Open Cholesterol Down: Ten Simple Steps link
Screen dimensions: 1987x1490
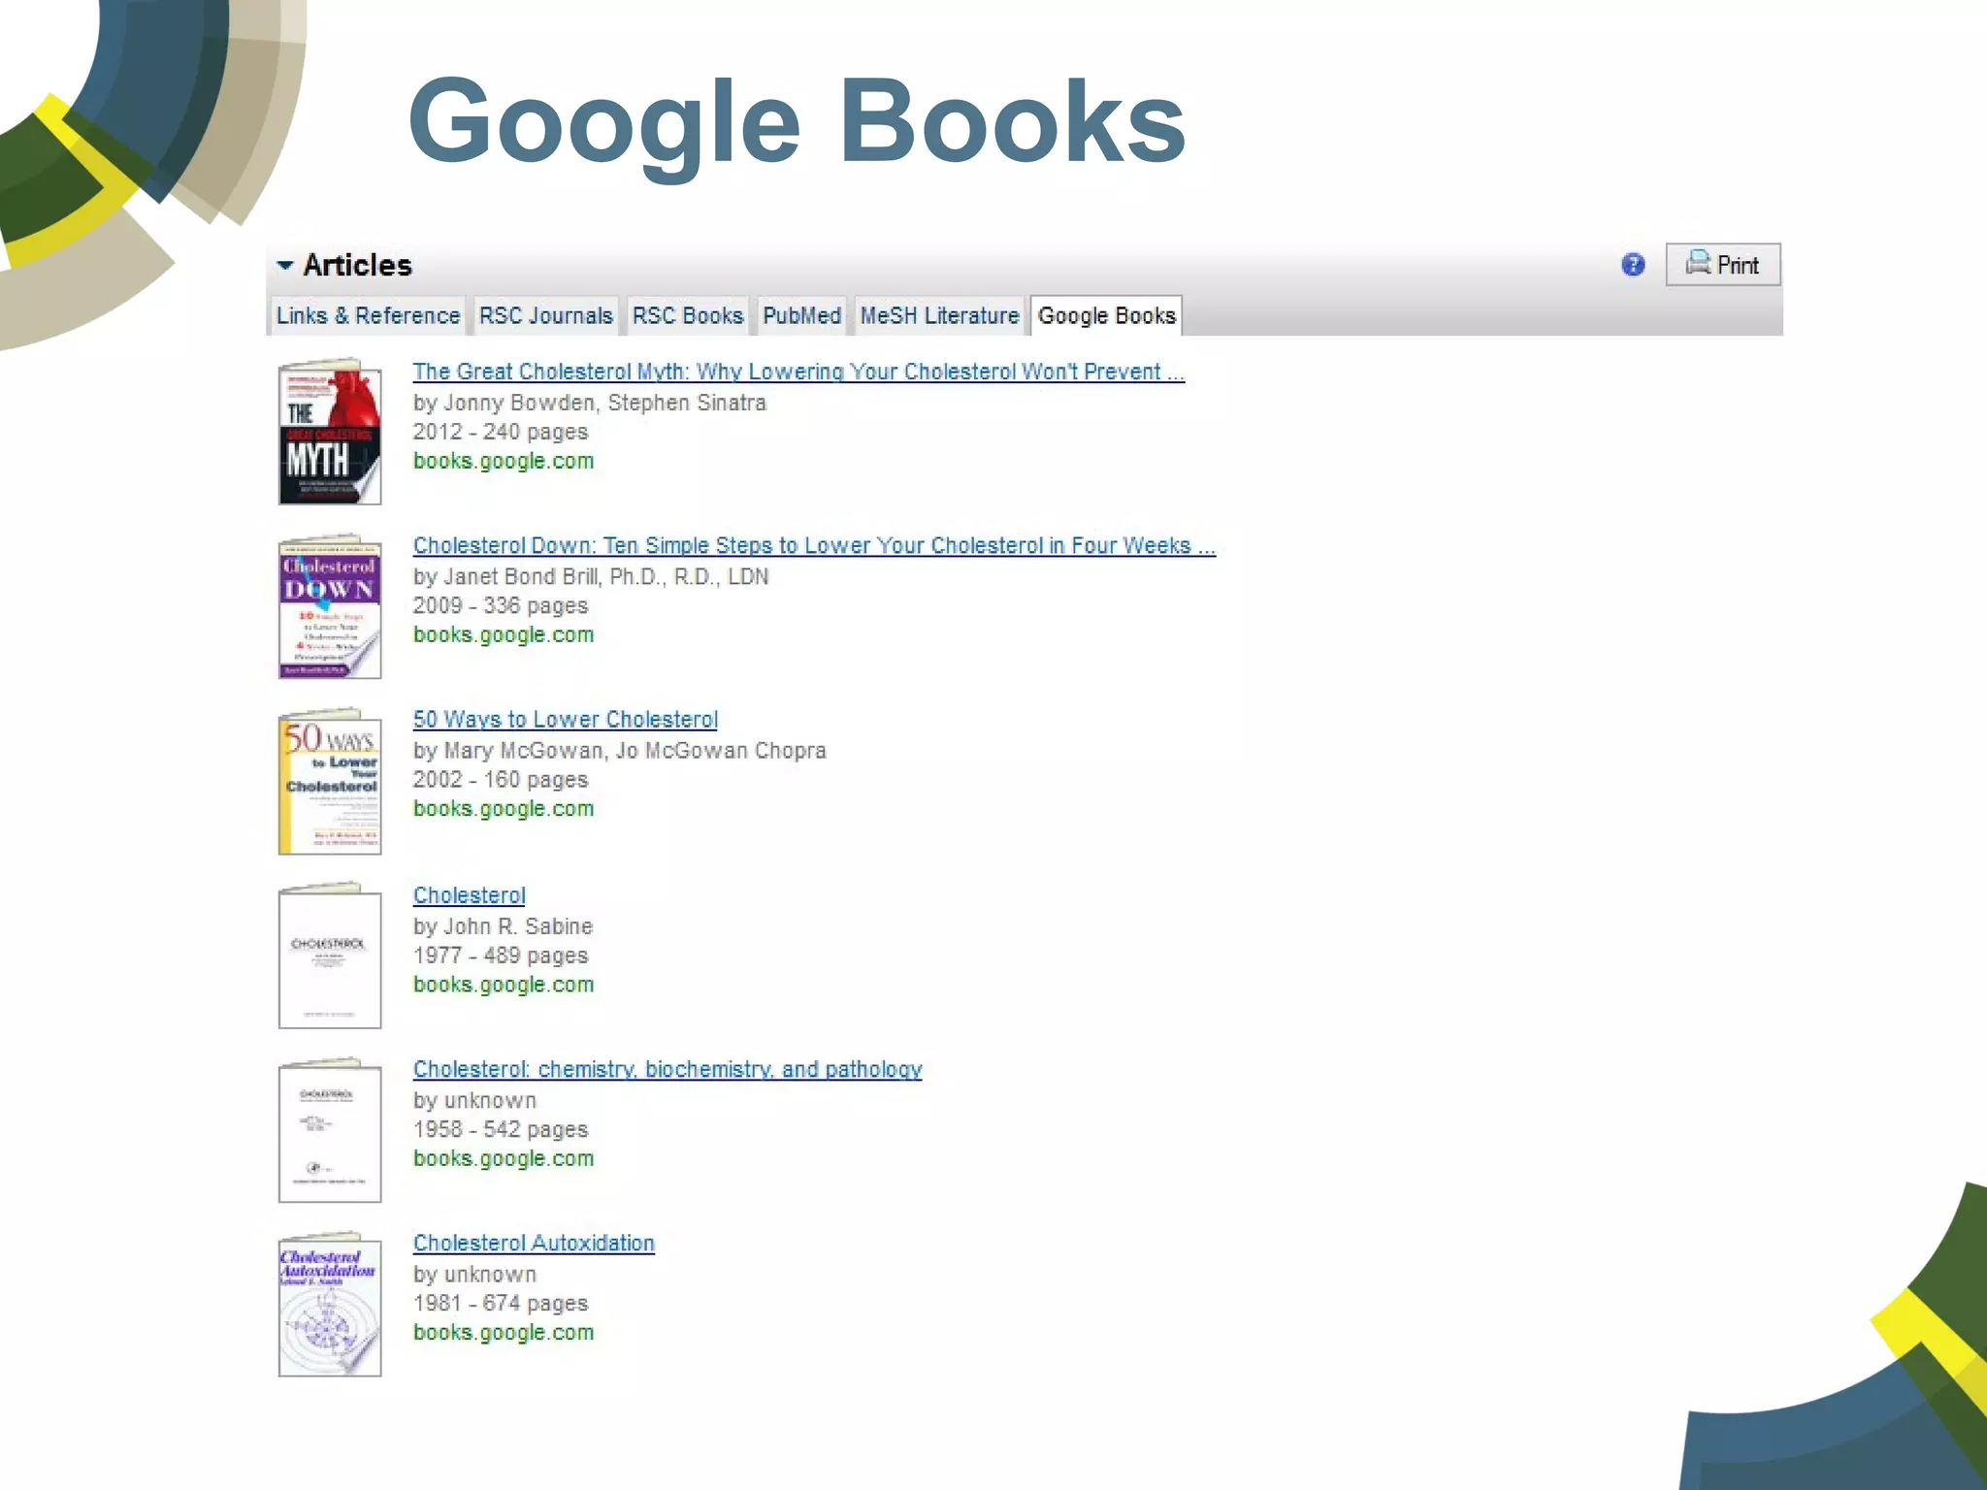[814, 545]
